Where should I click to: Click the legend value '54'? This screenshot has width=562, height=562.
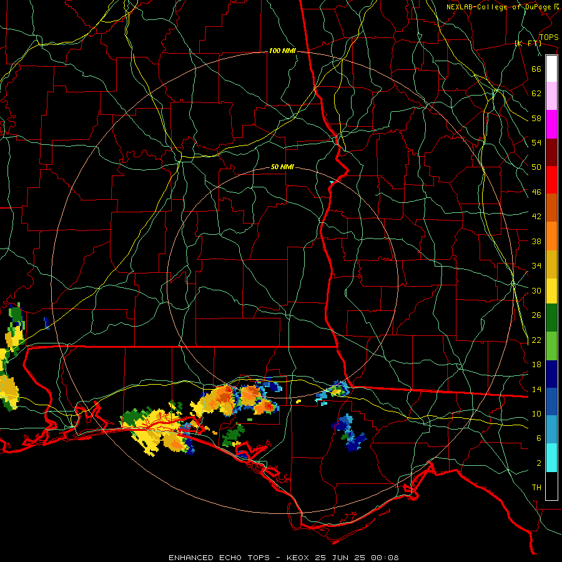coord(536,142)
